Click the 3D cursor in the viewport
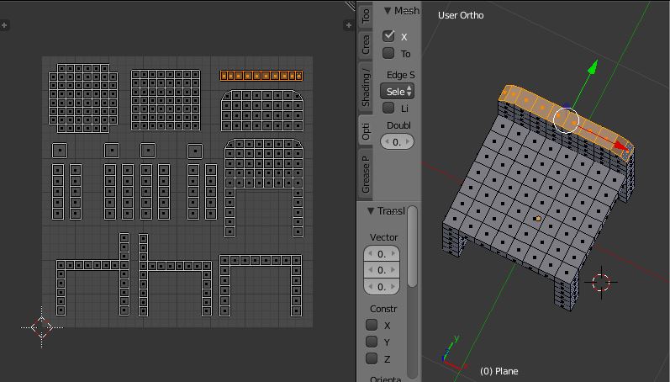The height and width of the screenshot is (382, 670). tap(601, 283)
